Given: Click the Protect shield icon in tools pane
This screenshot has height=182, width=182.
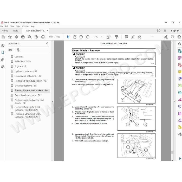Looking at the screenshot, I should 180,106.
